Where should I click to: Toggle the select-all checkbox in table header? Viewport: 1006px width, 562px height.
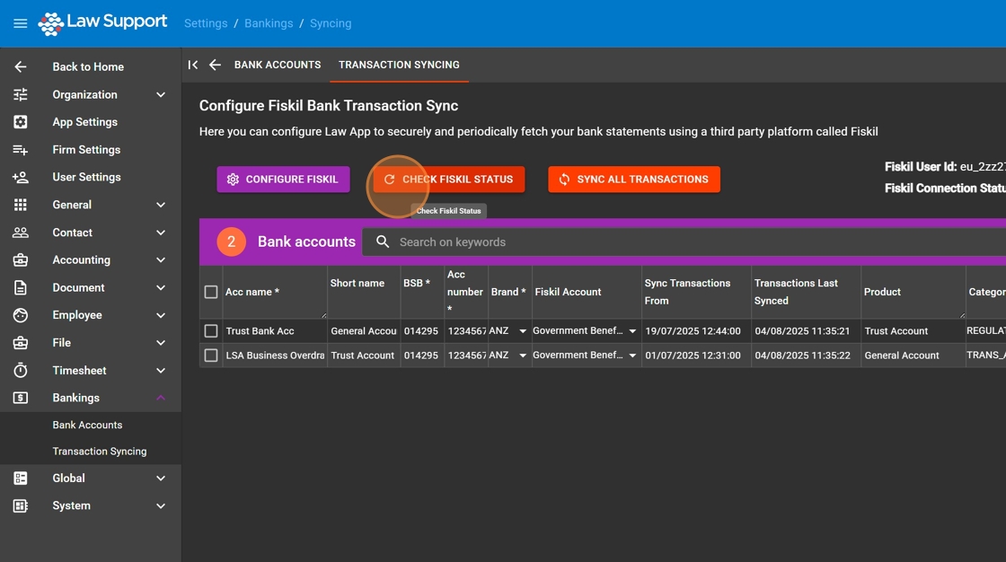coord(211,292)
